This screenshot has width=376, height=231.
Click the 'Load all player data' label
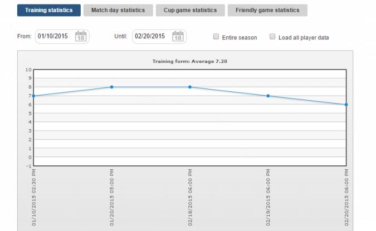[x=304, y=38]
